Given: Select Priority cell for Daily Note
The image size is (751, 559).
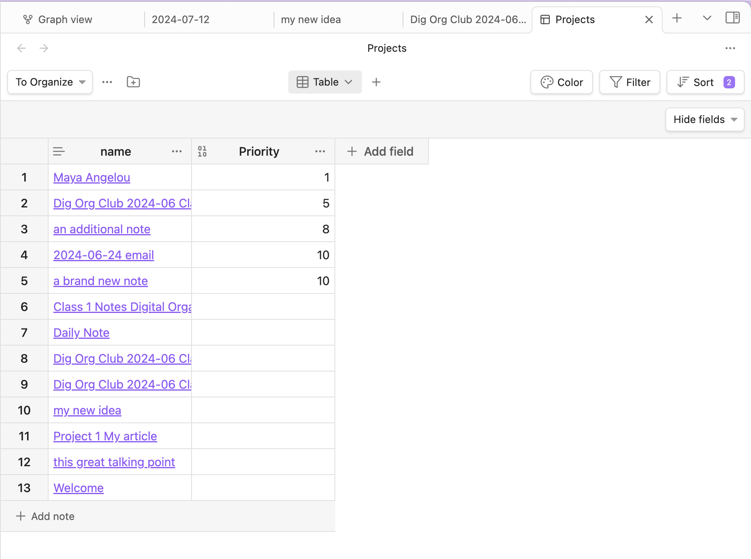Looking at the screenshot, I should (x=263, y=332).
